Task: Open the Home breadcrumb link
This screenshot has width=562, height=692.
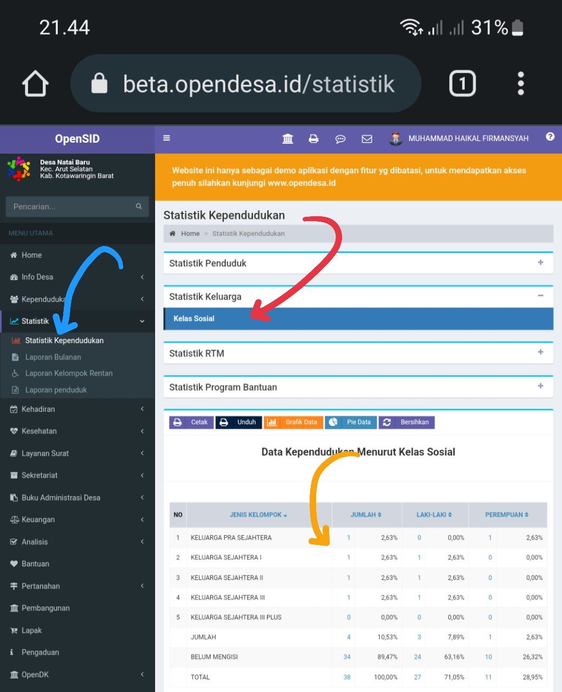Action: pos(190,234)
